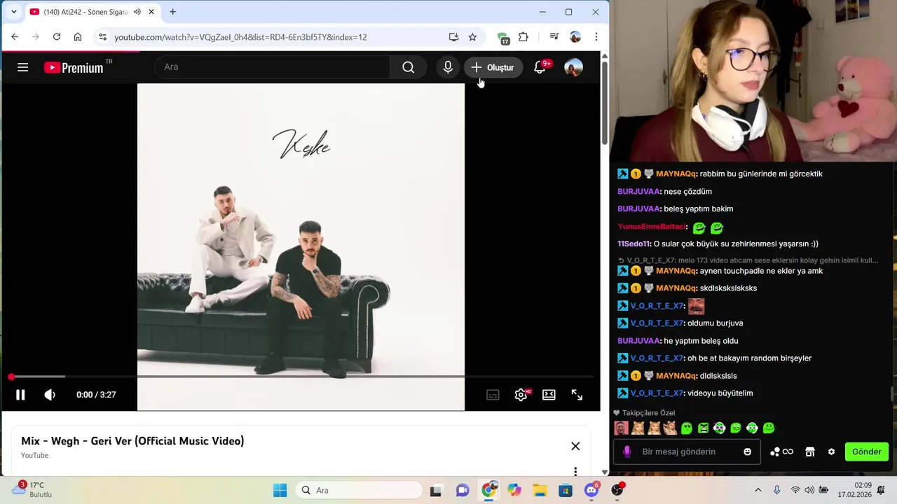The height and width of the screenshot is (504, 897).
Task: Start voice search with microphone icon
Action: 448,67
